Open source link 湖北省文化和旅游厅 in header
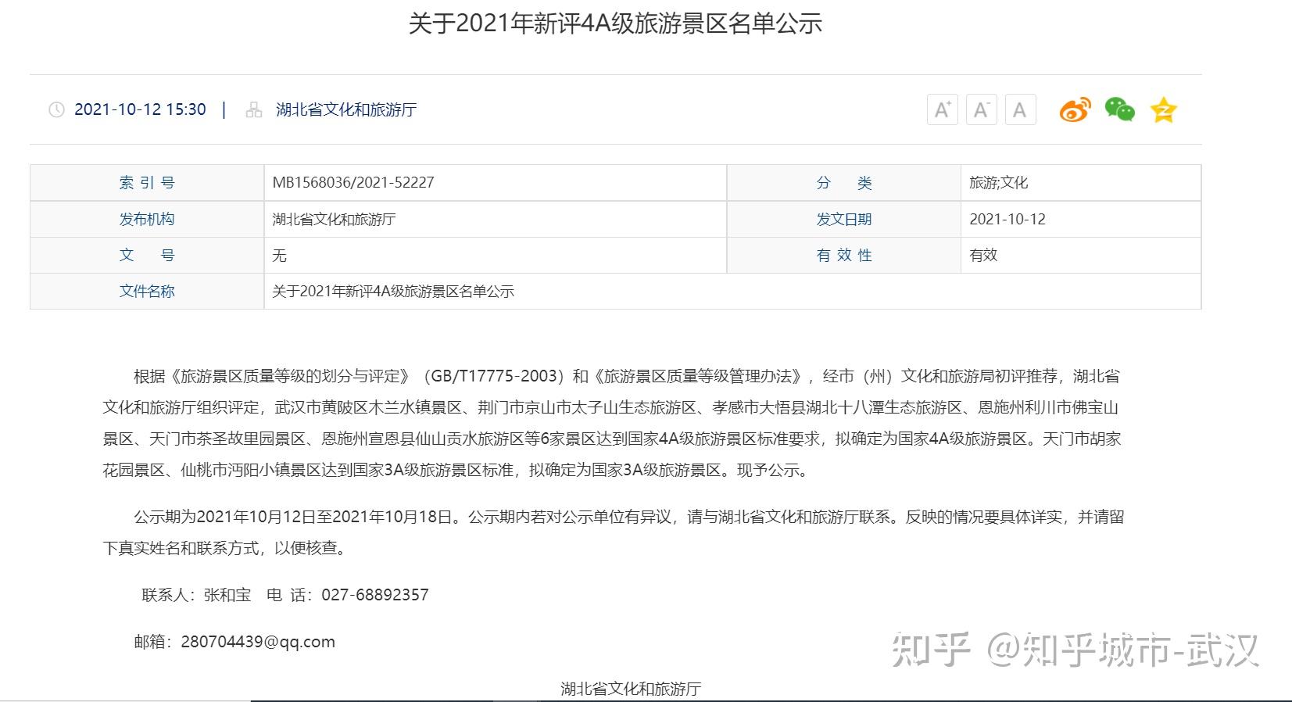This screenshot has height=702, width=1292. [346, 109]
